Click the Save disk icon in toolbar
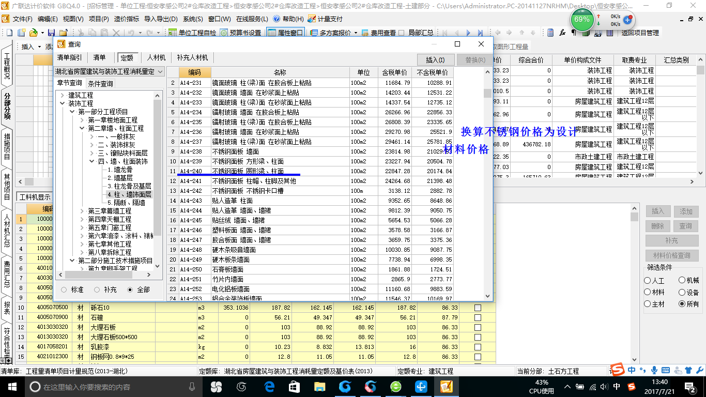 click(x=51, y=33)
